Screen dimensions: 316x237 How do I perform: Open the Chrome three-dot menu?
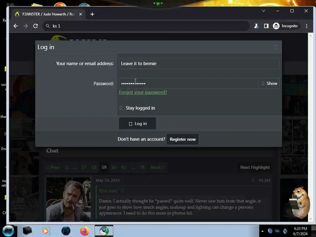click(306, 26)
